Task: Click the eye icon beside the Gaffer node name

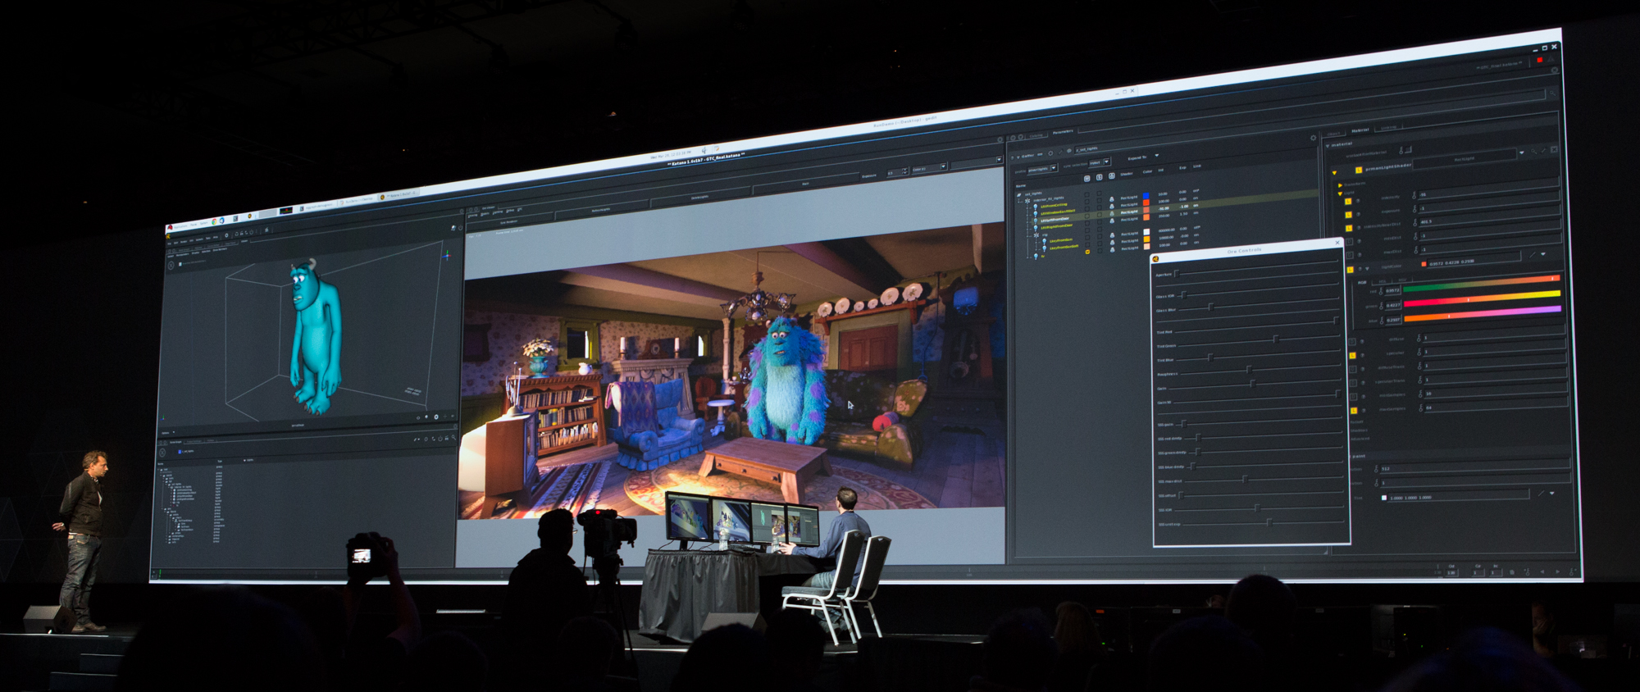Action: [x=1069, y=151]
